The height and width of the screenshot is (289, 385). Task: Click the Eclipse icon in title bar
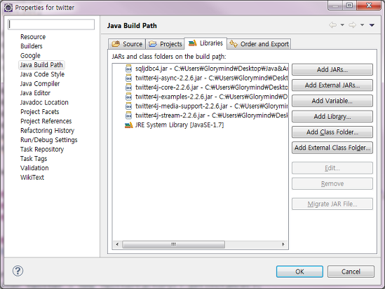(x=8, y=8)
